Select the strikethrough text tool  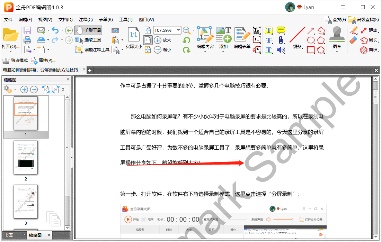pos(268,40)
